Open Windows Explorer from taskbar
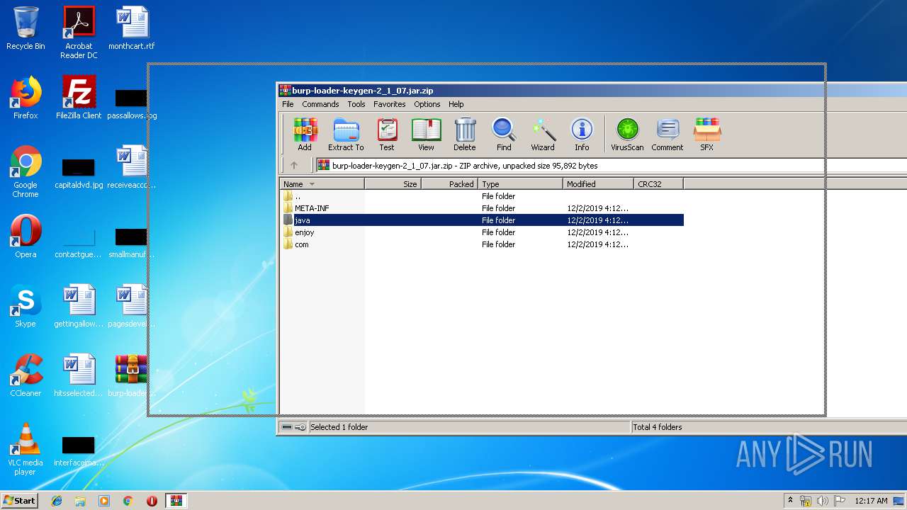This screenshot has width=907, height=510. 80,501
